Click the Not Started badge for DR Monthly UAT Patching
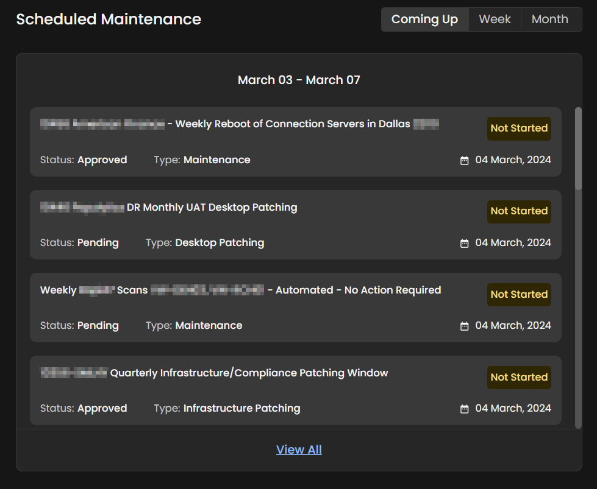Screen dimensions: 597x489 point(519,211)
